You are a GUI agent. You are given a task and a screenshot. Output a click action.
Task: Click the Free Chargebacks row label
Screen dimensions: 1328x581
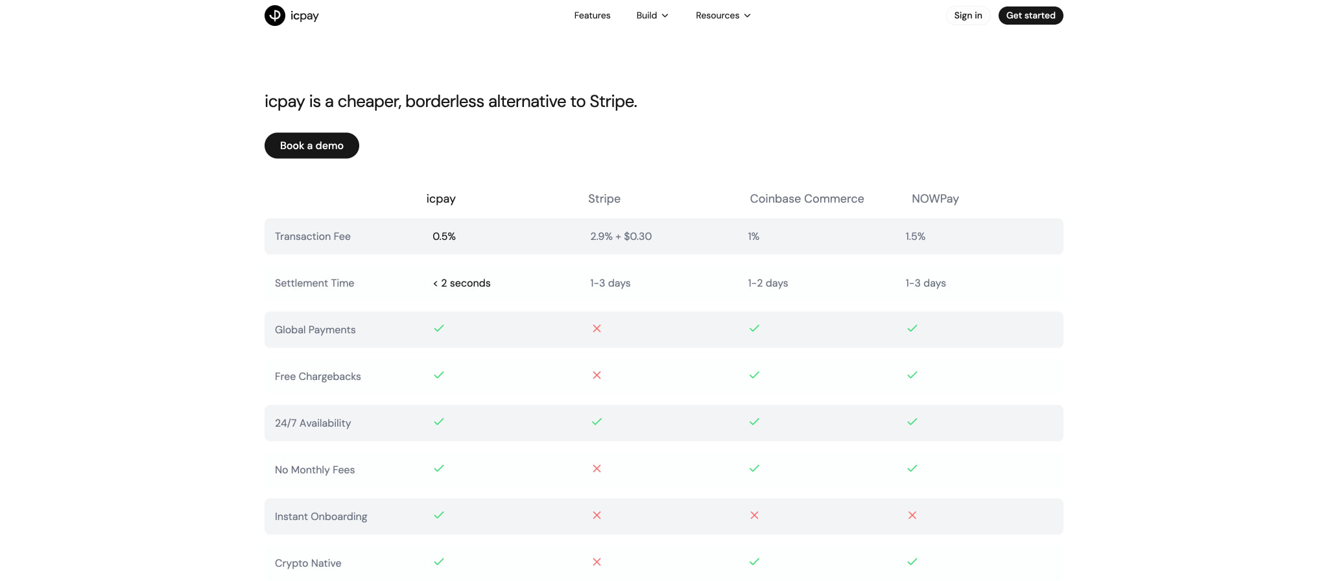pyautogui.click(x=318, y=377)
